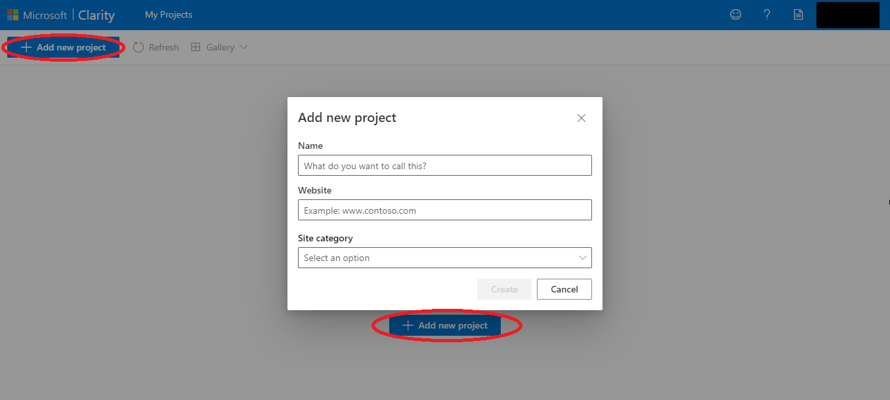
Task: Click the Gallery grid view icon
Action: click(196, 47)
